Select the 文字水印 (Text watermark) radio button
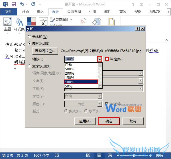Viewport: 171px width, 159px height. (29, 66)
